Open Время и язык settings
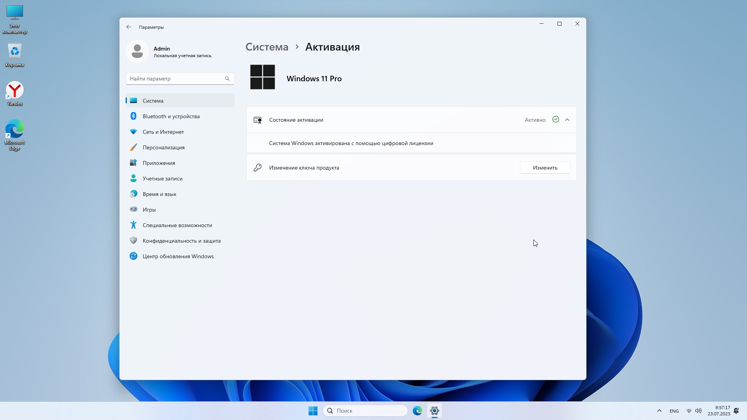Screen dimensions: 747x420 (160, 194)
